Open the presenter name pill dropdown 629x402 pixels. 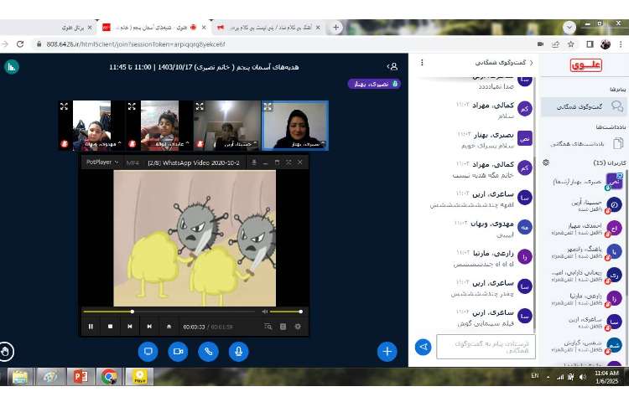coord(374,84)
